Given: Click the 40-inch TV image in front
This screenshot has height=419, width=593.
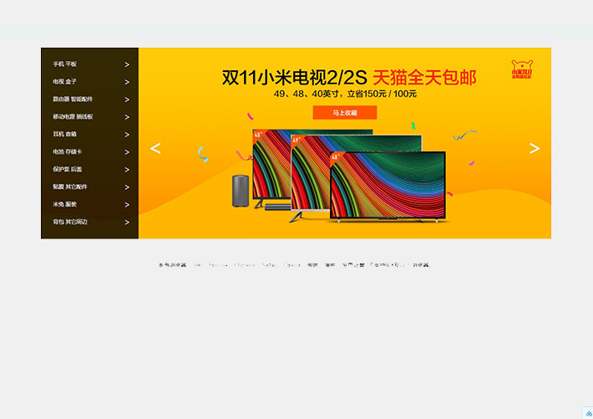Looking at the screenshot, I should 388,186.
